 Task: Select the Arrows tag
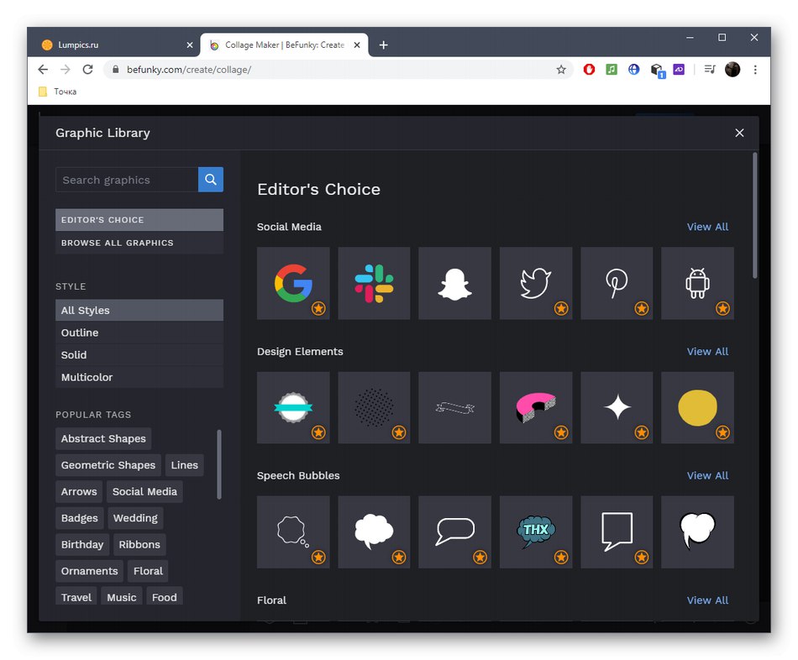(x=79, y=491)
